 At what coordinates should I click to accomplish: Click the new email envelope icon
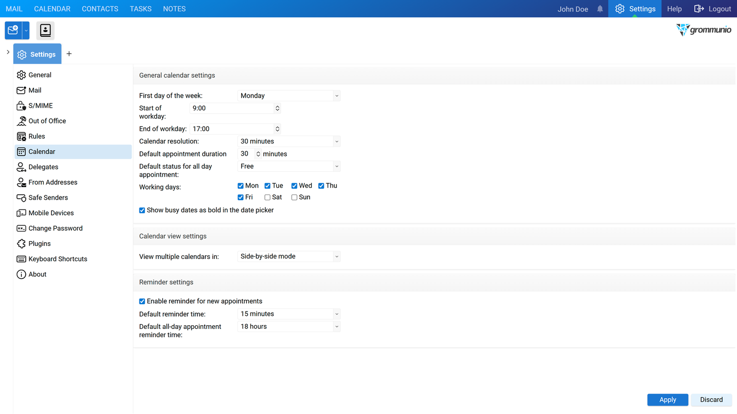[13, 30]
